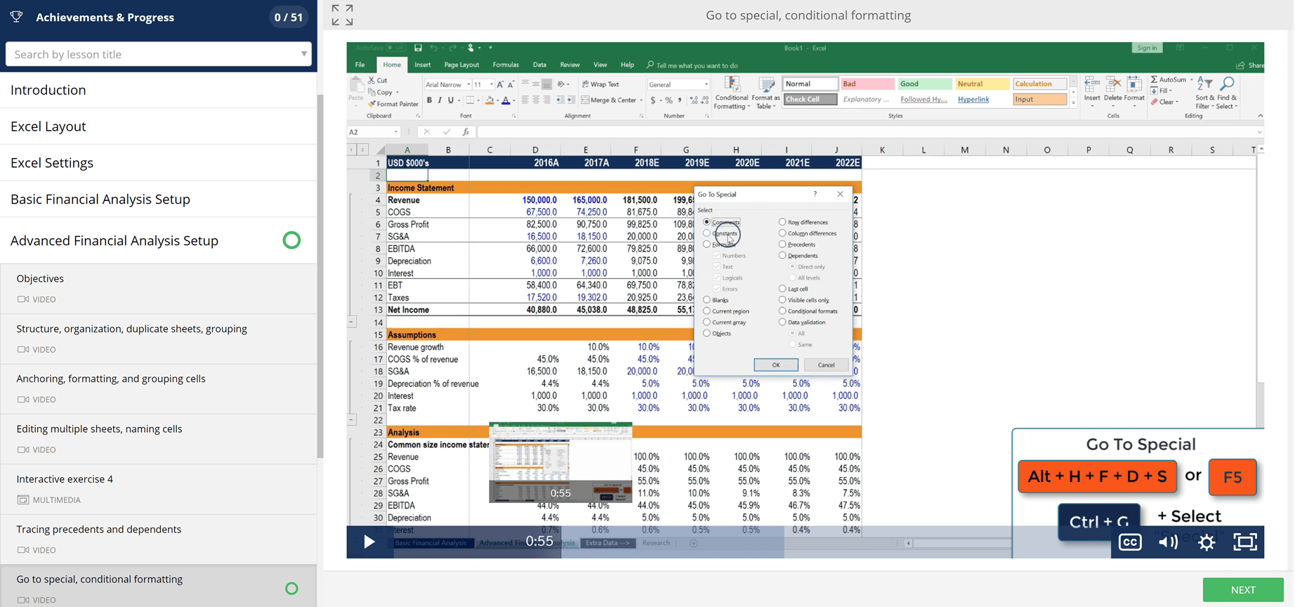Click OK in the Go To Special dialog
This screenshot has height=607, width=1295.
(x=775, y=365)
